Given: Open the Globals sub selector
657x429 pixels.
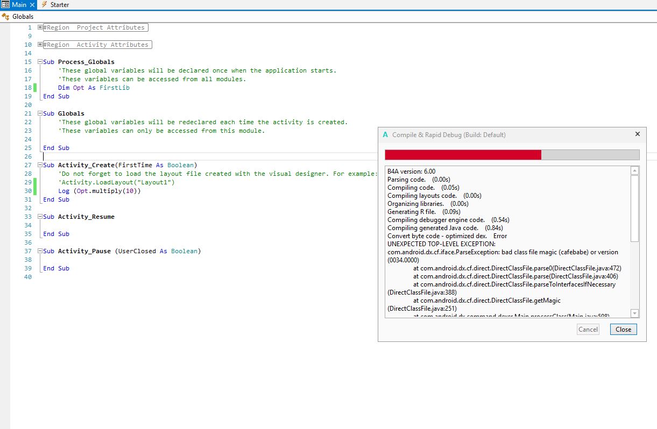Looking at the screenshot, I should 23,17.
